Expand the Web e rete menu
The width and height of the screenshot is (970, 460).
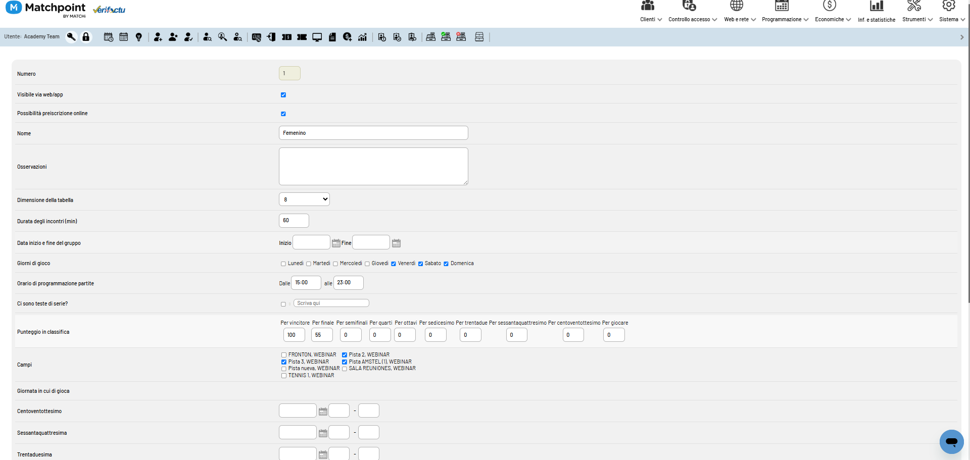point(740,19)
